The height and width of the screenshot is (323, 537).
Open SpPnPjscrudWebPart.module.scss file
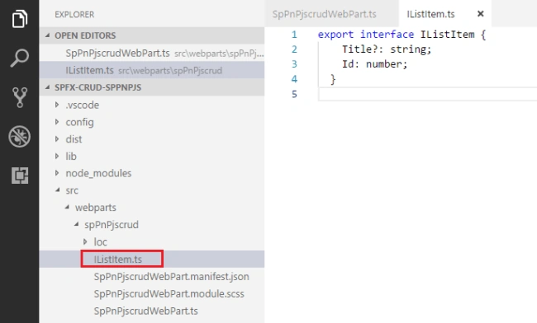[x=169, y=293]
